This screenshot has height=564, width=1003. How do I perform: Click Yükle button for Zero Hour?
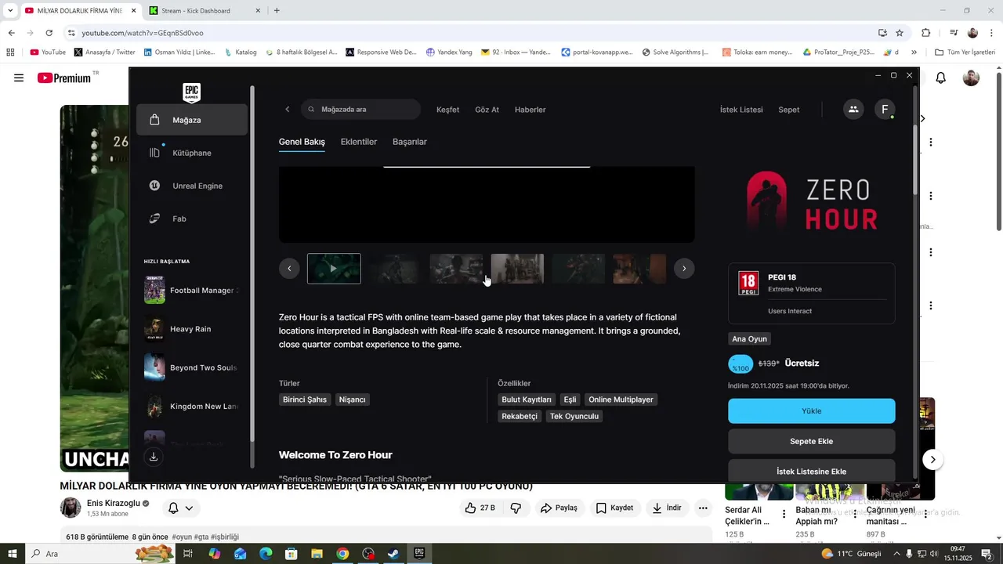[811, 410]
